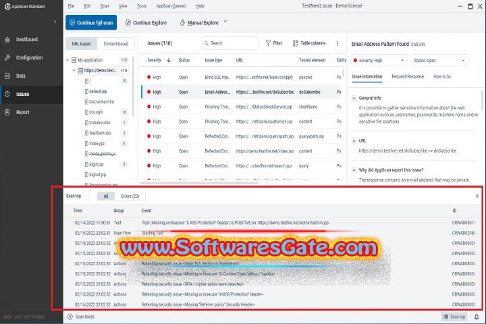The width and height of the screenshot is (486, 324).
Task: Open the Scan menu
Action: point(105,6)
